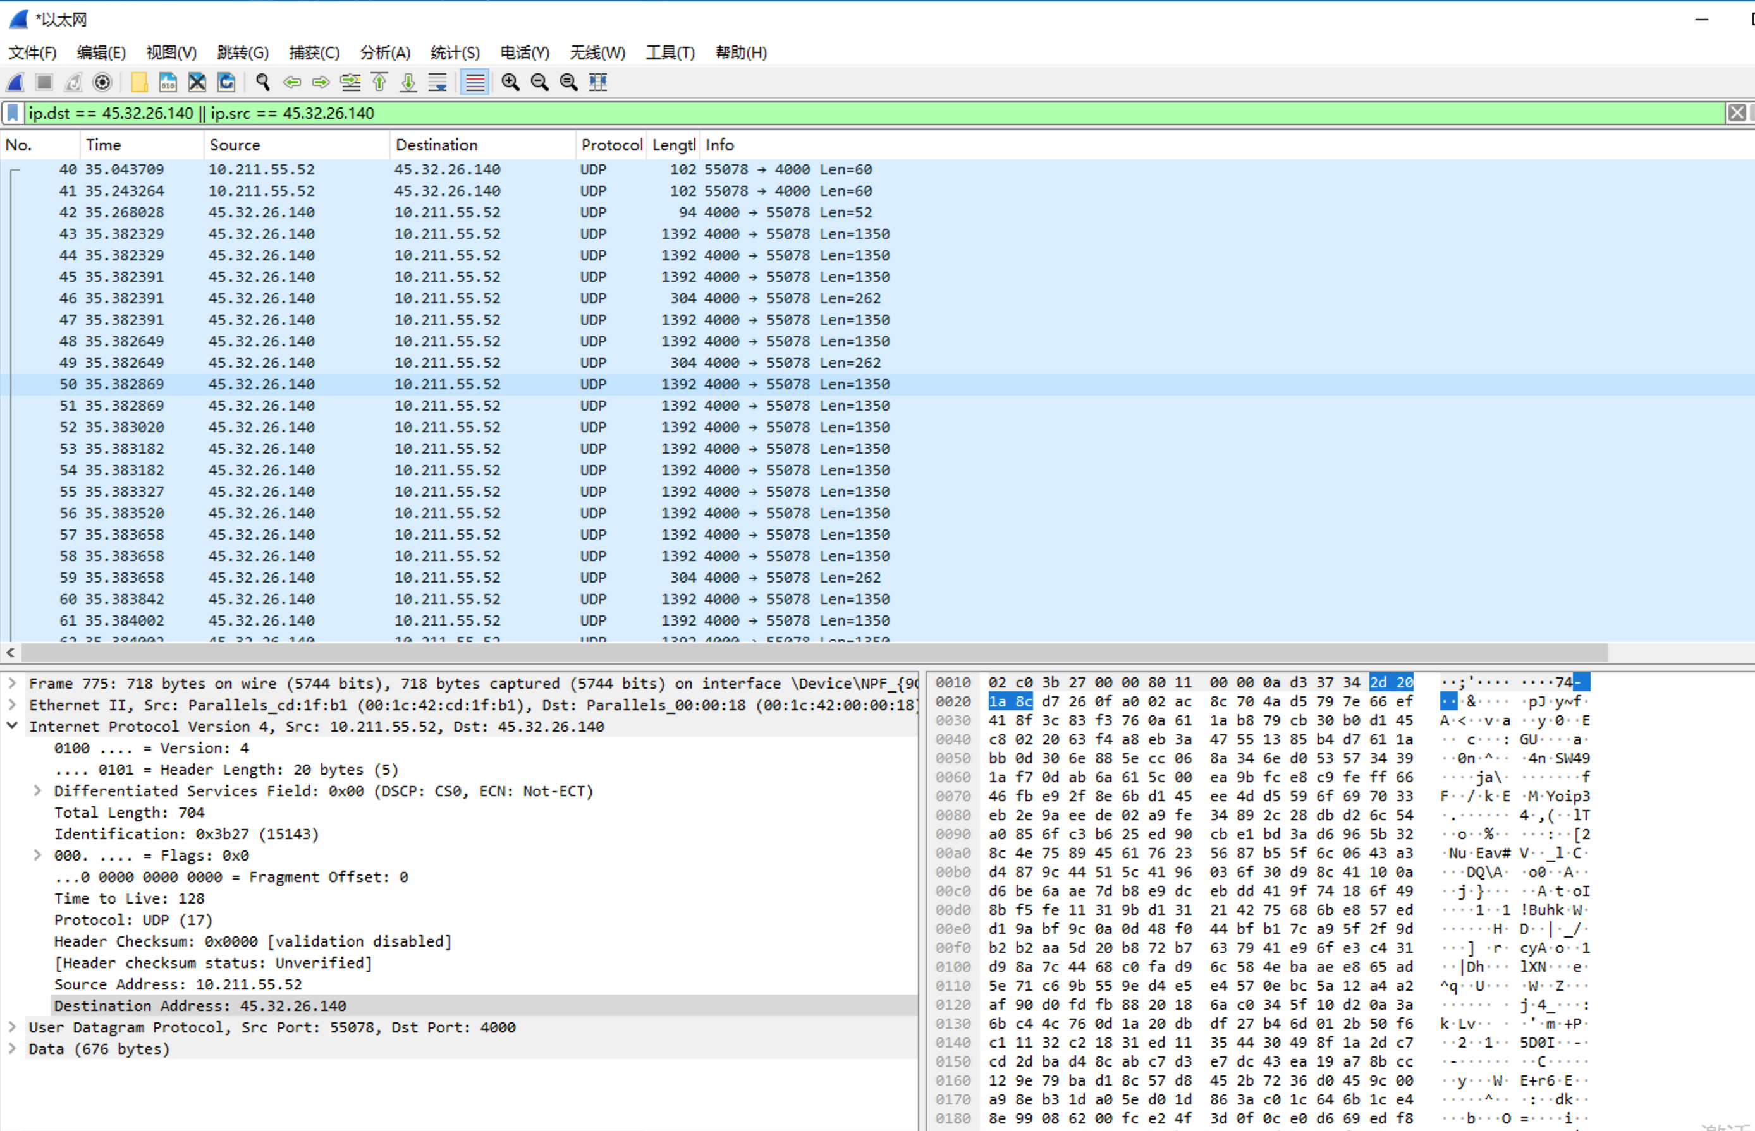Click the resize columns icon
This screenshot has width=1755, height=1131.
(x=598, y=82)
